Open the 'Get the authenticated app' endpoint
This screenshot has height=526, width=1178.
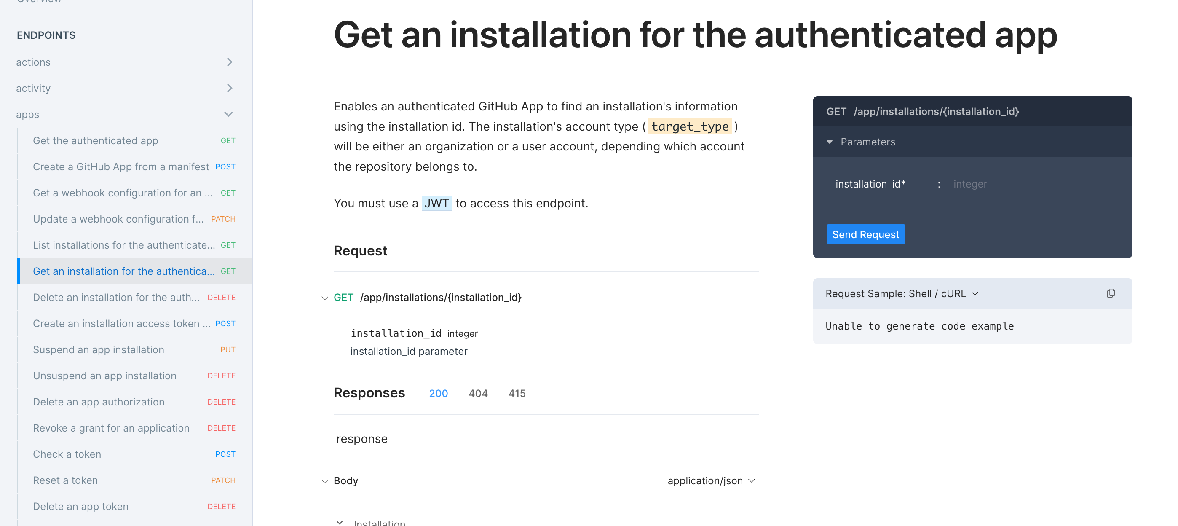(95, 140)
